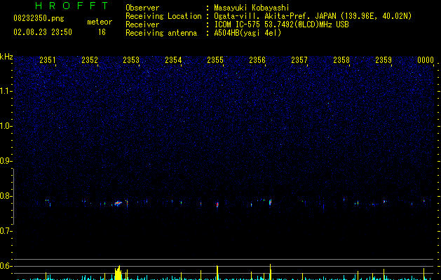The height and width of the screenshot is (280, 441).
Task: Click the Receiver label
Action: (142, 24)
